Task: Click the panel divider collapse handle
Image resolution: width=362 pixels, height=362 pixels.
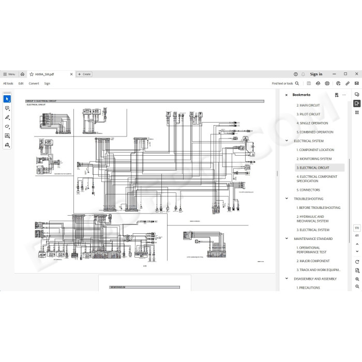Action: [277, 174]
